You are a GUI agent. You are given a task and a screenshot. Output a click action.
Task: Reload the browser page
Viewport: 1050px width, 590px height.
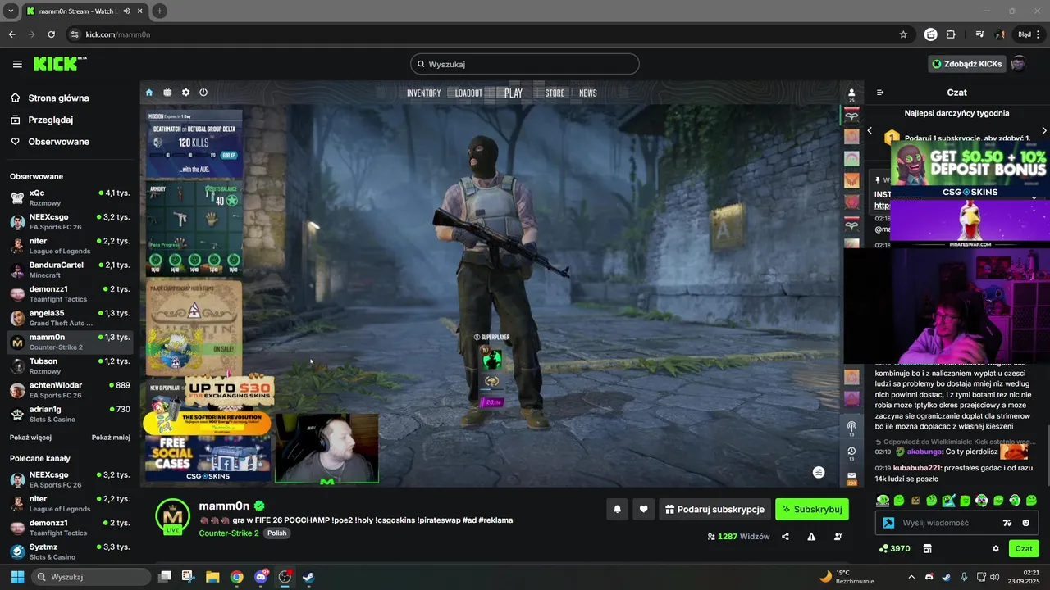51,34
